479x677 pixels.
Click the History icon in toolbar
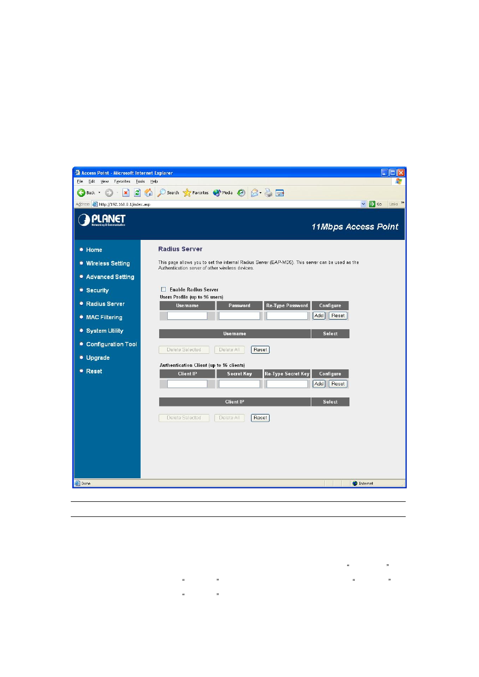(241, 193)
